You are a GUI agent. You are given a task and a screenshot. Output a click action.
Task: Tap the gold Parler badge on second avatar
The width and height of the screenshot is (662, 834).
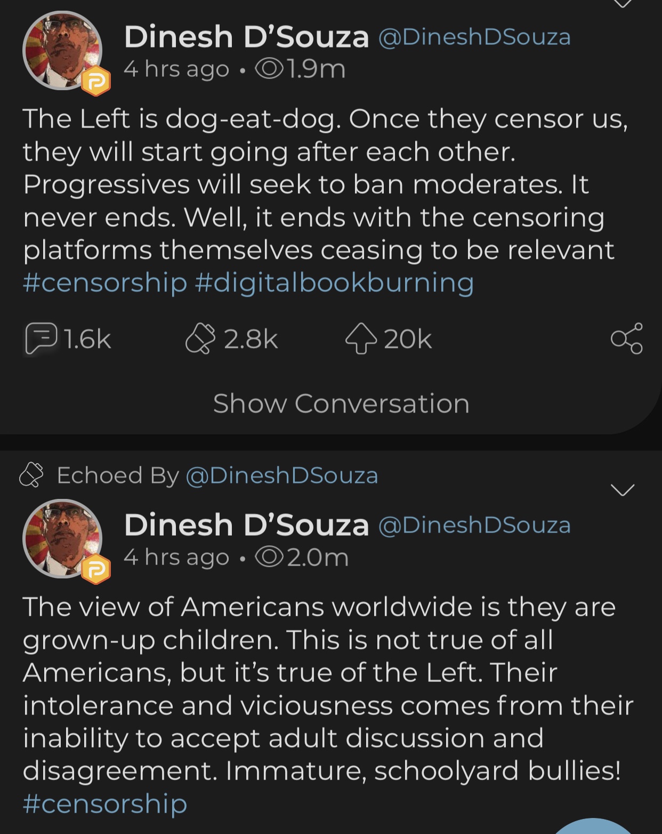point(96,570)
